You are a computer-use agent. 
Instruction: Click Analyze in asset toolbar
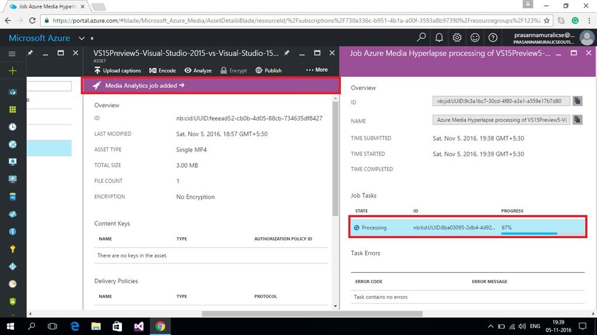pyautogui.click(x=198, y=70)
